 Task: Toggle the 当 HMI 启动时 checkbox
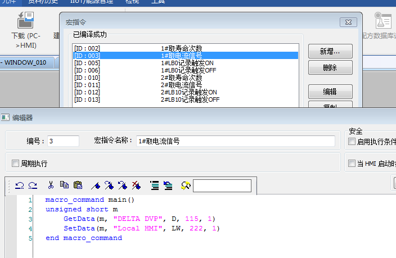coord(352,164)
